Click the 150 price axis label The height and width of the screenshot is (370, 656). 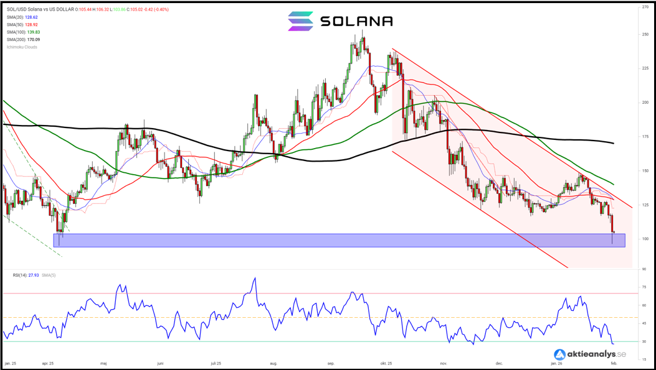click(645, 171)
